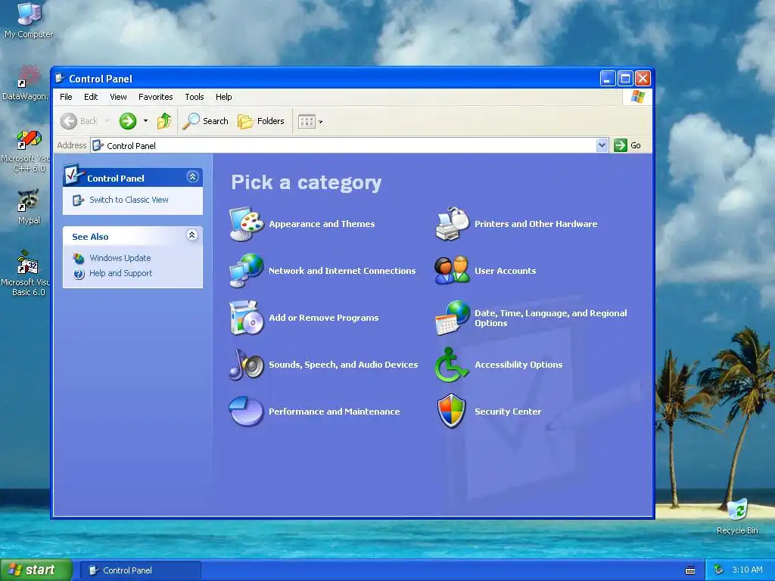Image resolution: width=775 pixels, height=581 pixels.
Task: Open Sounds, Speech, and Audio Devices icon
Action: (x=246, y=364)
